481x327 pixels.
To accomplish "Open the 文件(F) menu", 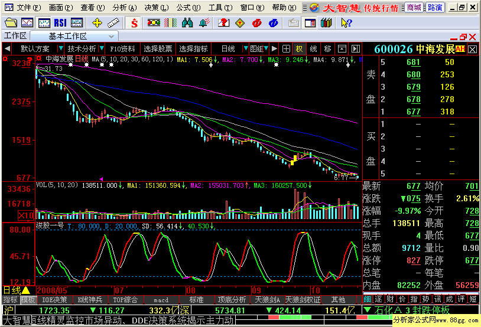I will (28, 7).
